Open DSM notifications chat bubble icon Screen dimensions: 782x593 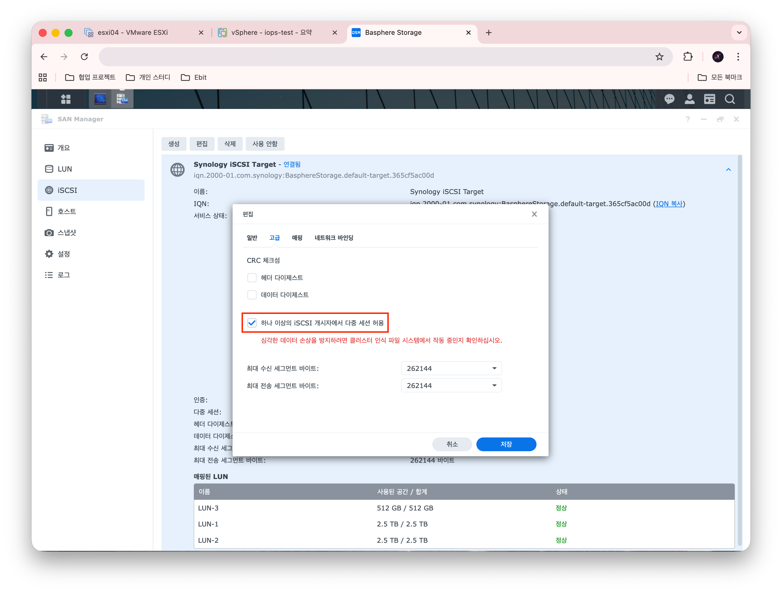[669, 99]
